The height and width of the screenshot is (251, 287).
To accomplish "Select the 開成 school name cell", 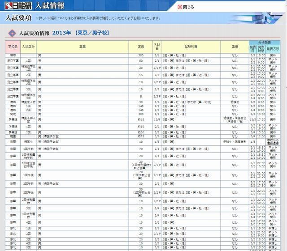I will (13, 114).
